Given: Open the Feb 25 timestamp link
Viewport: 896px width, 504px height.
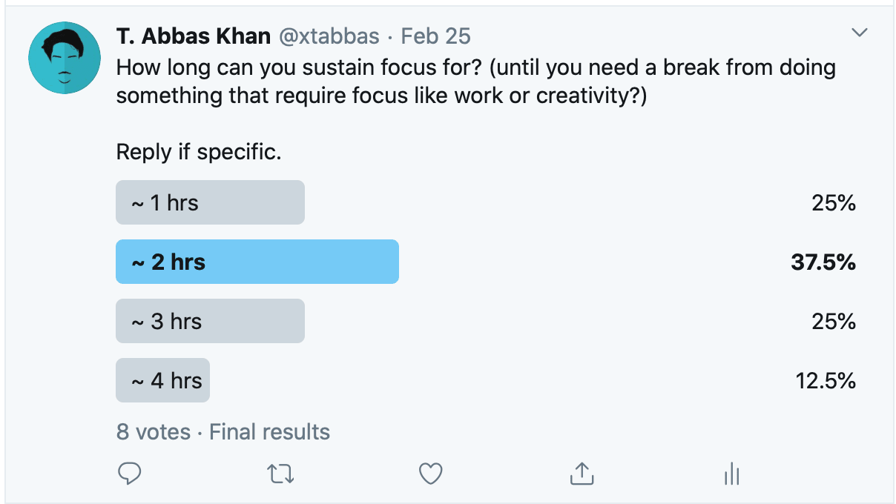Looking at the screenshot, I should click(436, 36).
